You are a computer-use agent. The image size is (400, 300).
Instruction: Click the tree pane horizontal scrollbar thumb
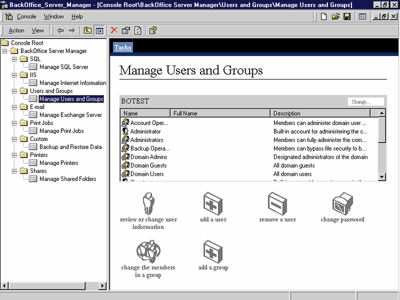[x=47, y=286]
